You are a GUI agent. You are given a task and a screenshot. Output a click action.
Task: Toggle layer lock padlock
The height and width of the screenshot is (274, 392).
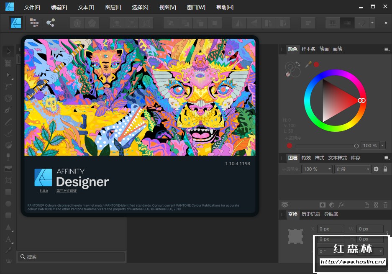pos(385,169)
